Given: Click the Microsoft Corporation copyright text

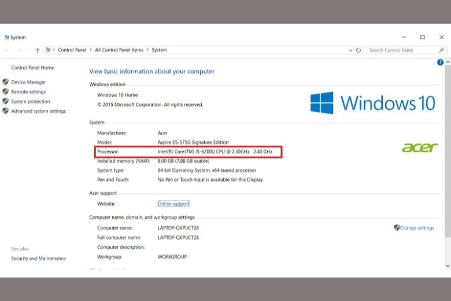Looking at the screenshot, I should point(150,105).
